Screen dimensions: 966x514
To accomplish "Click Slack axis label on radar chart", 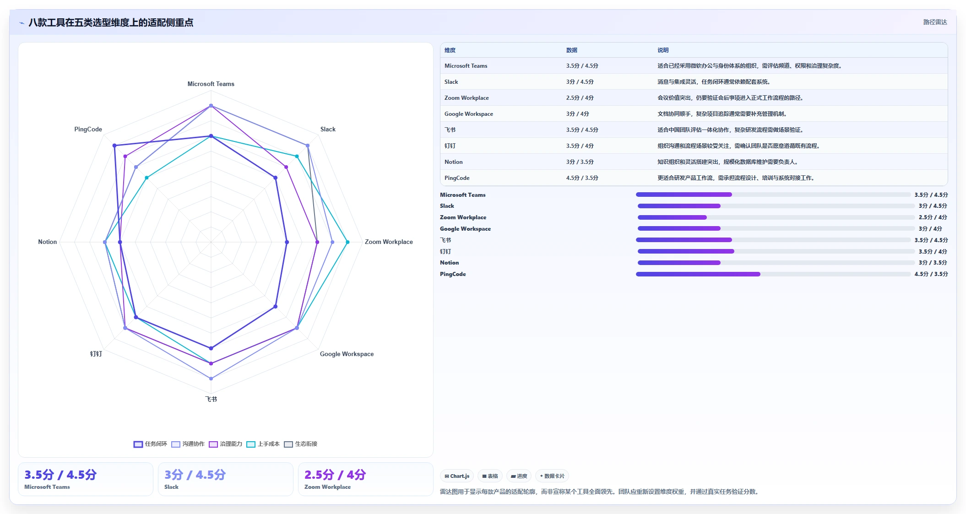I will click(x=328, y=129).
